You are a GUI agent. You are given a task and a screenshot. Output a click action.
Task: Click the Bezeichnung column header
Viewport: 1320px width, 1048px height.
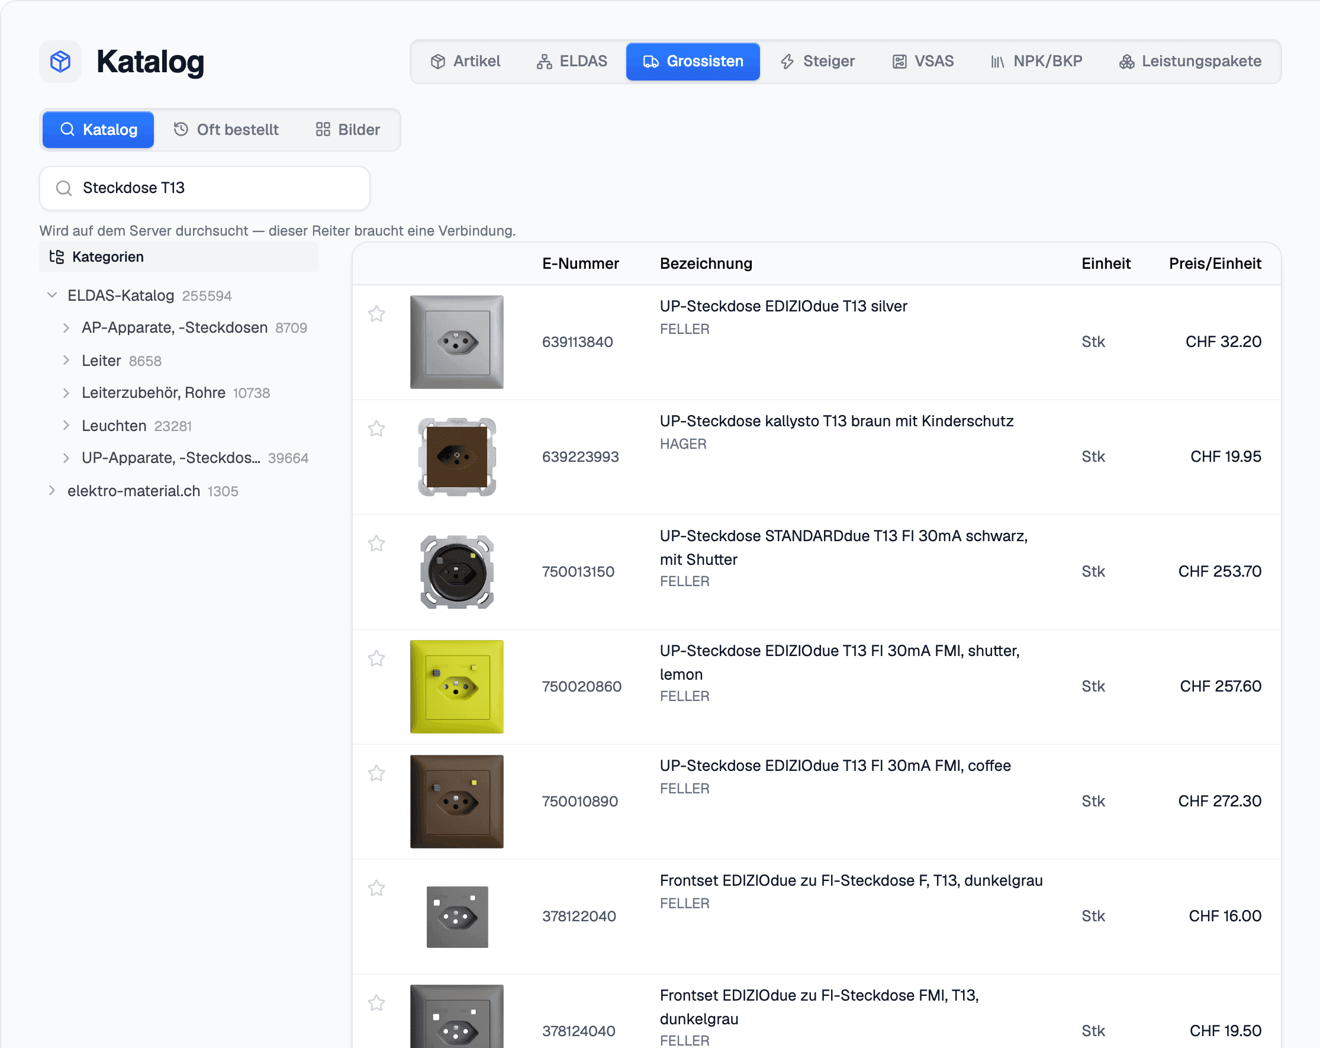(x=706, y=264)
